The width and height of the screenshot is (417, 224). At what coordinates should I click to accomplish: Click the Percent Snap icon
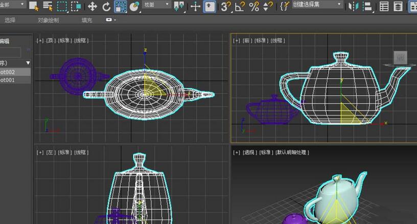pos(254,6)
